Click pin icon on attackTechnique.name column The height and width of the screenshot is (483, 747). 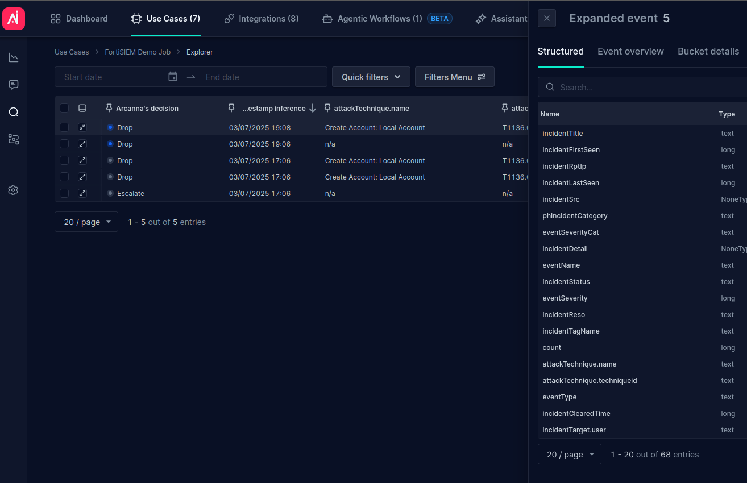327,108
